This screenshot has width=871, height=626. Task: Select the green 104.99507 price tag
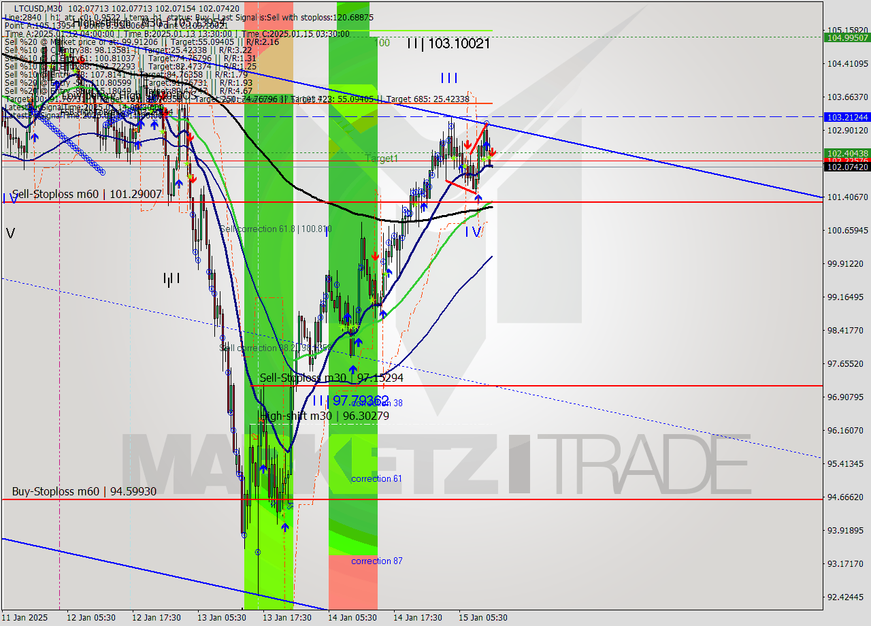pyautogui.click(x=847, y=37)
